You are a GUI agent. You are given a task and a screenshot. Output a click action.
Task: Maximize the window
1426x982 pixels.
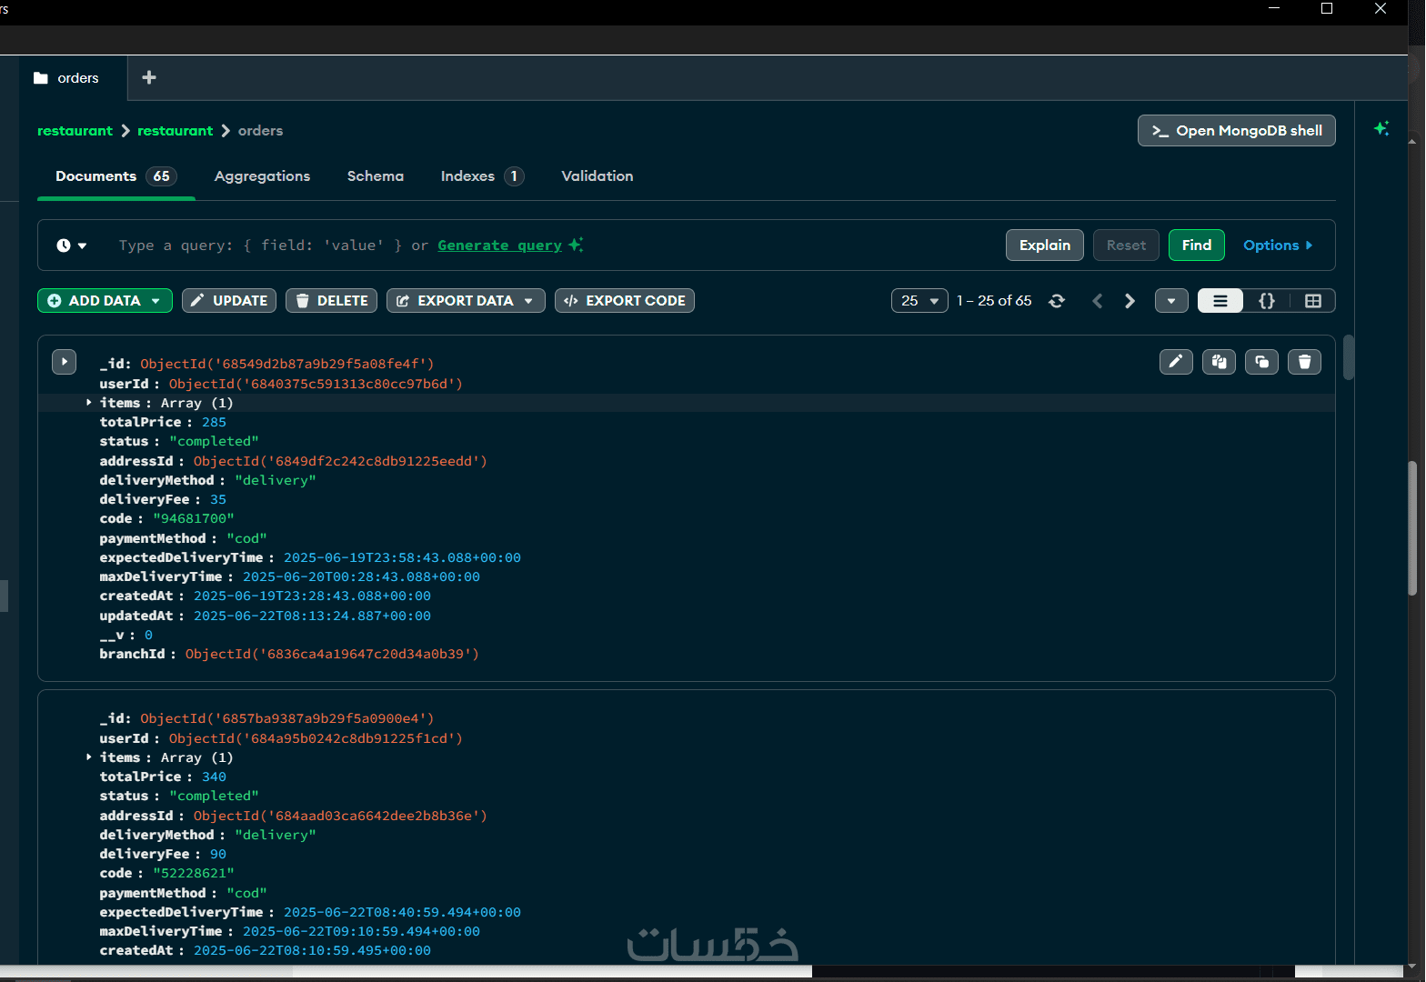1327,8
